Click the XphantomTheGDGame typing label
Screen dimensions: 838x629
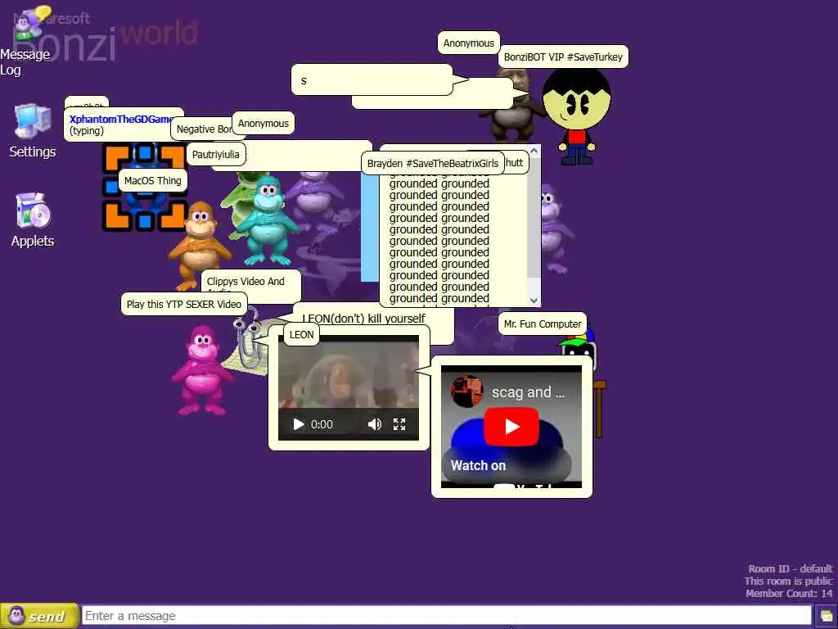(123, 124)
